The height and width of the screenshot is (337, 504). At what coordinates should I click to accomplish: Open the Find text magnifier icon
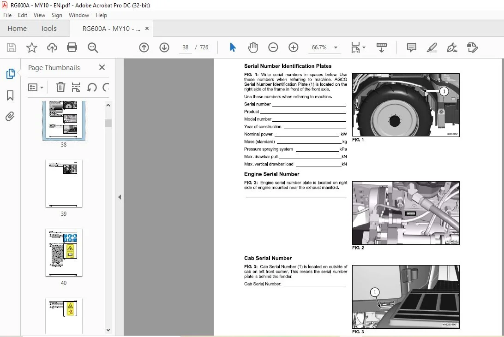[93, 47]
